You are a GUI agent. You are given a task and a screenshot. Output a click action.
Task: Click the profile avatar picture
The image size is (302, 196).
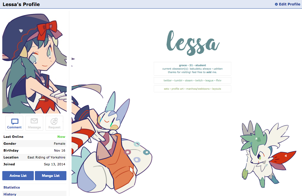click(x=34, y=63)
